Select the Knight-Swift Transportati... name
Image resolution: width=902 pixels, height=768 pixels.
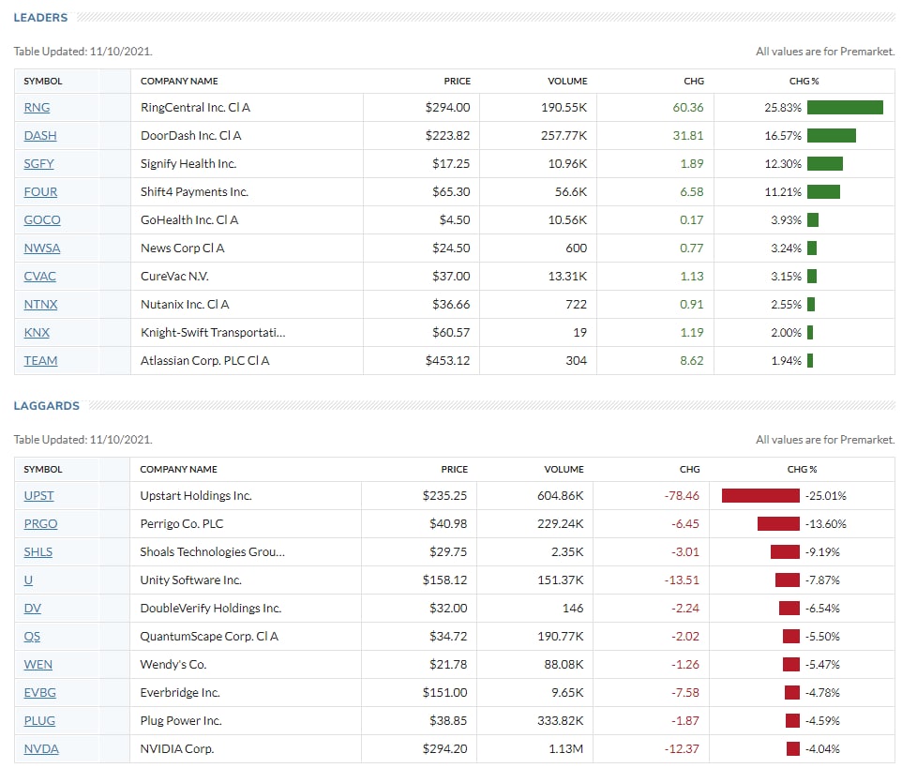213,333
